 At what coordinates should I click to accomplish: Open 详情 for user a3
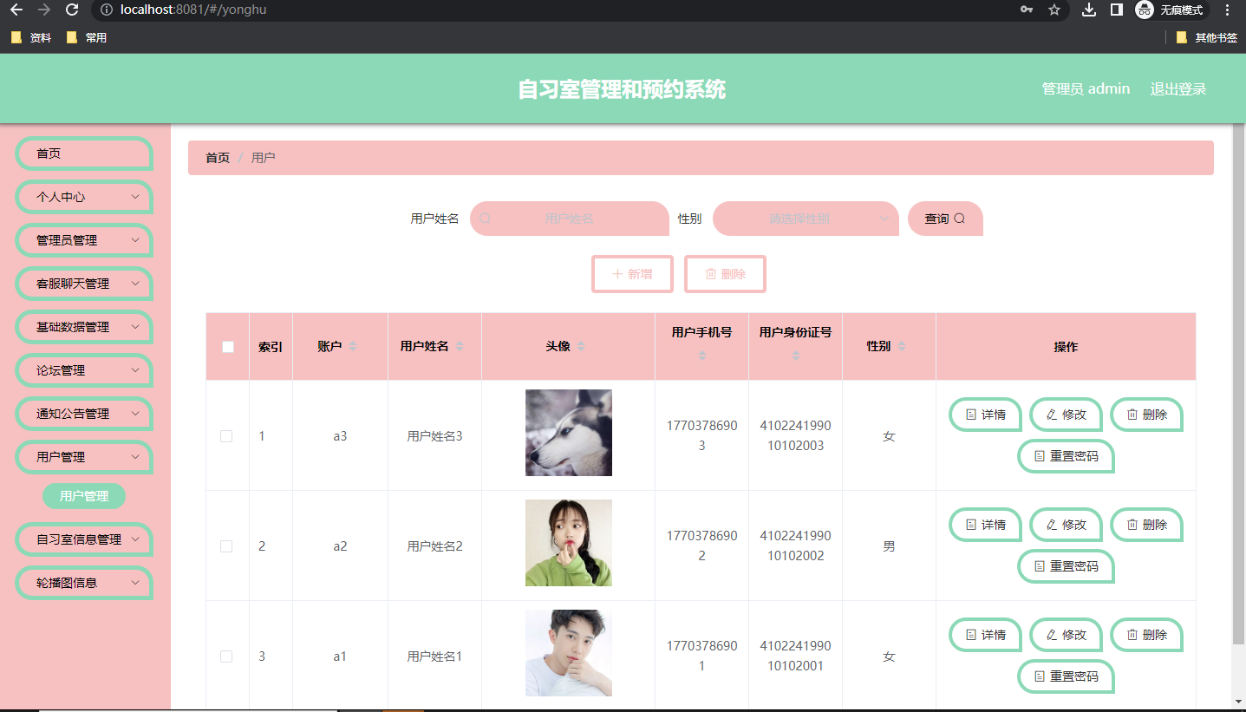point(986,415)
